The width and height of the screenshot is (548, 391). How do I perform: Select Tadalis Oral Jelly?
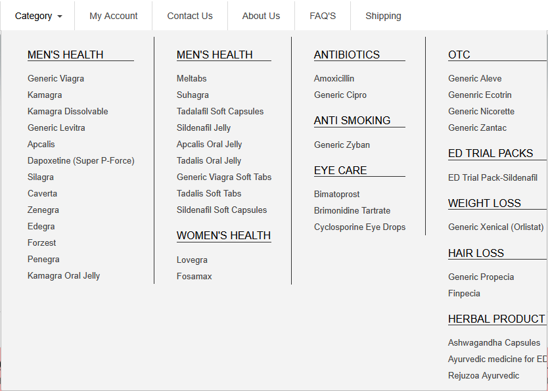click(209, 161)
